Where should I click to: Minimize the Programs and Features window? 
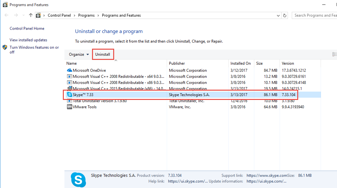pyautogui.click(x=324, y=5)
